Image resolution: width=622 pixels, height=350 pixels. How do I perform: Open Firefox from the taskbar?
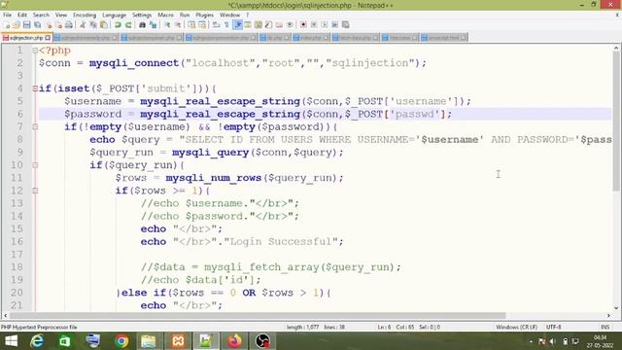tap(234, 341)
